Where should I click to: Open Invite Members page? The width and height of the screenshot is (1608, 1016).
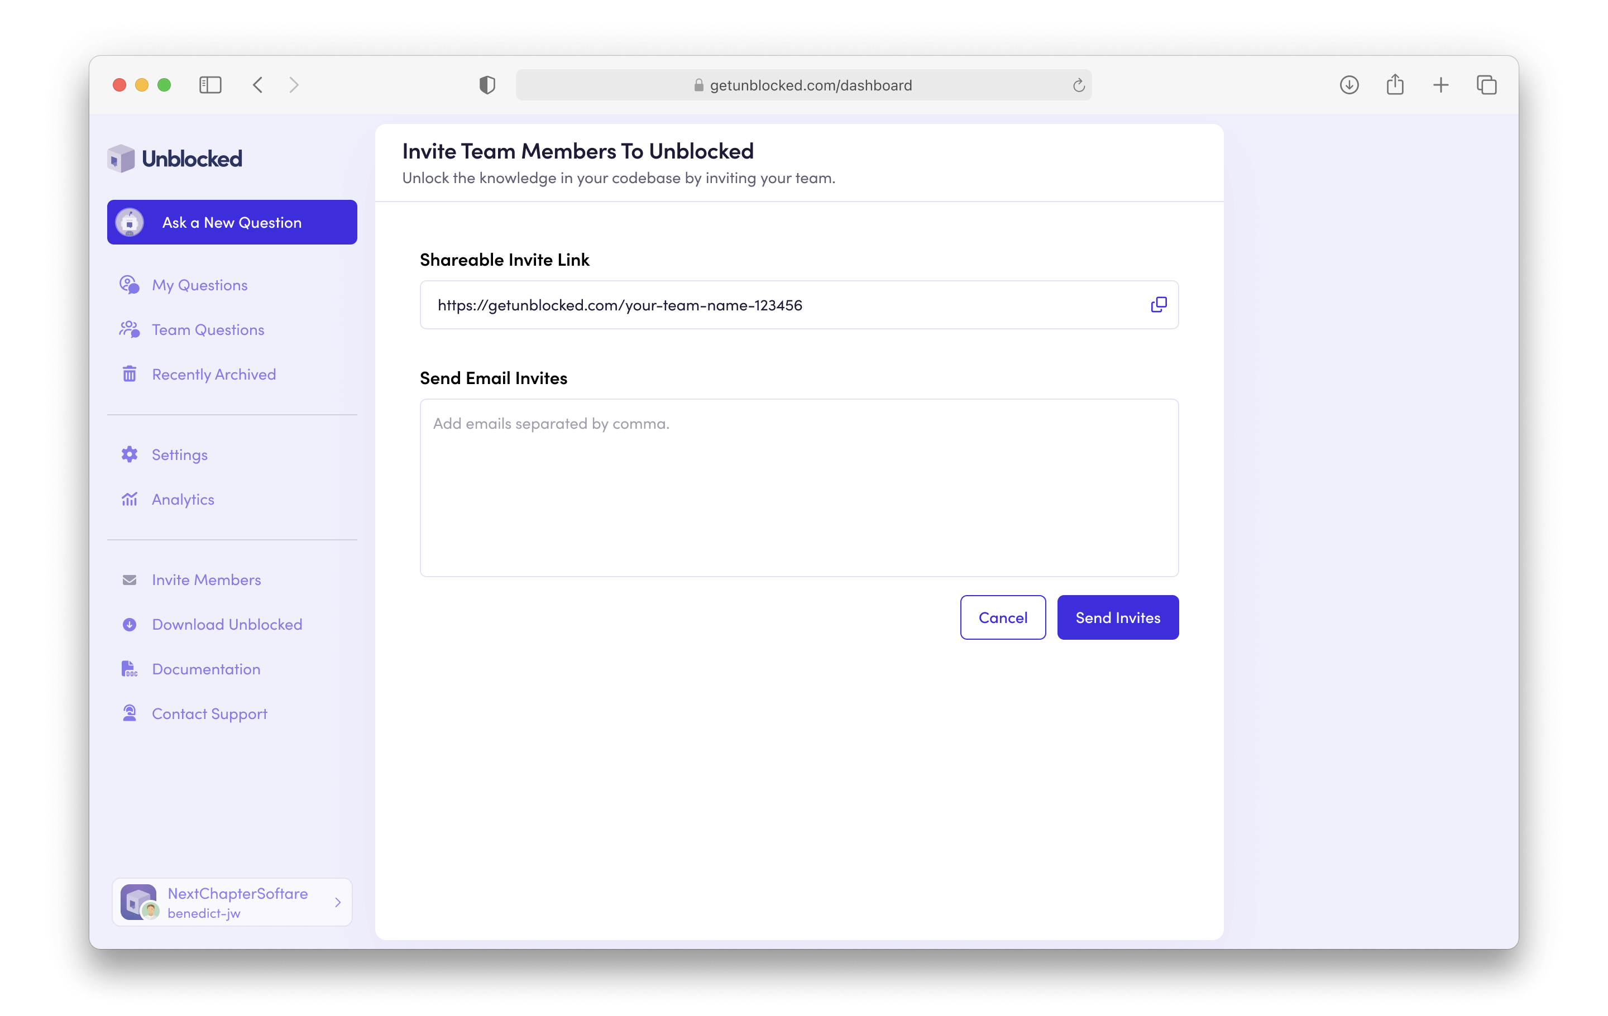pyautogui.click(x=207, y=579)
